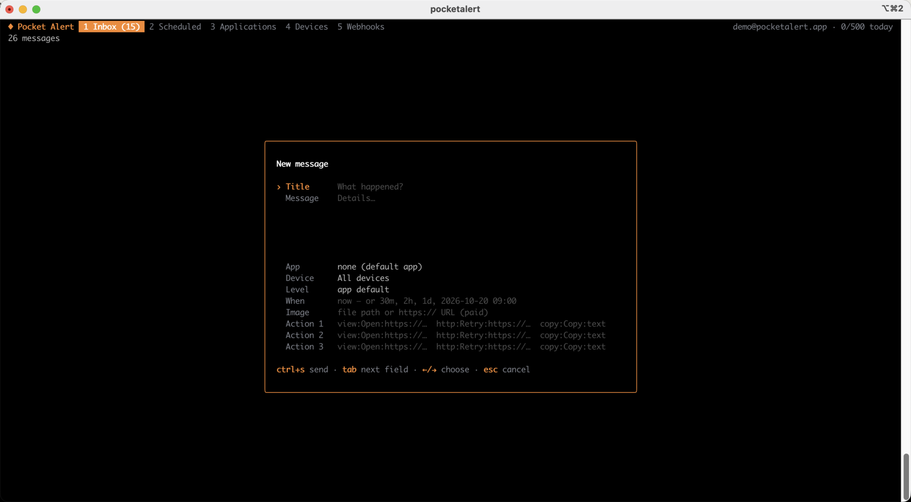Go to the Devices tab
The width and height of the screenshot is (911, 502).
[x=306, y=26]
